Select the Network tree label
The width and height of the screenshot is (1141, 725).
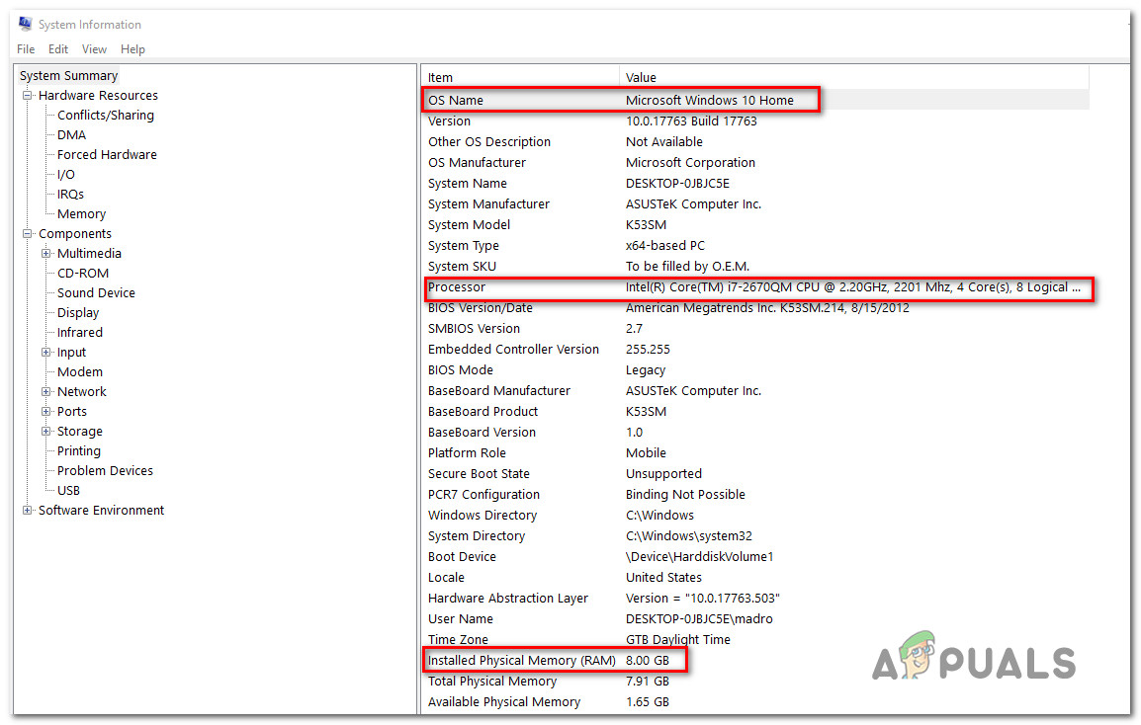click(x=81, y=391)
